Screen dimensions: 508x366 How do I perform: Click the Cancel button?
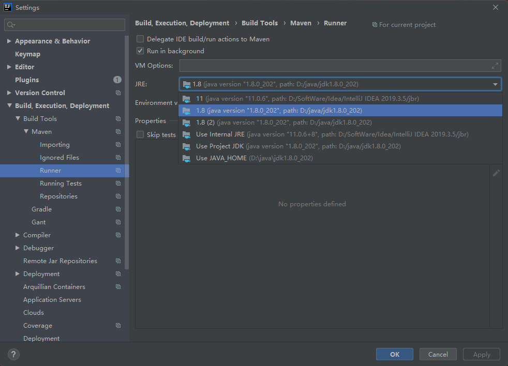(x=438, y=354)
